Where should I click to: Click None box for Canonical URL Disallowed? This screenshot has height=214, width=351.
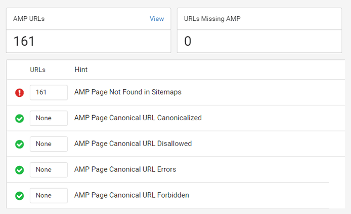point(49,144)
